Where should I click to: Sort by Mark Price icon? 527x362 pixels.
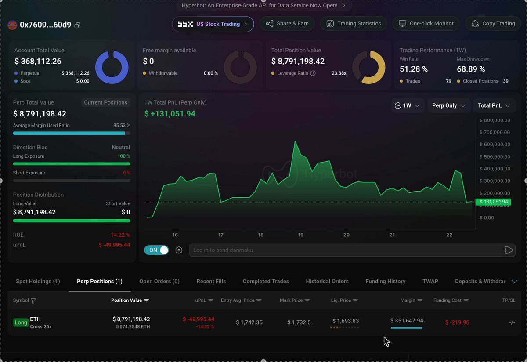point(307,301)
